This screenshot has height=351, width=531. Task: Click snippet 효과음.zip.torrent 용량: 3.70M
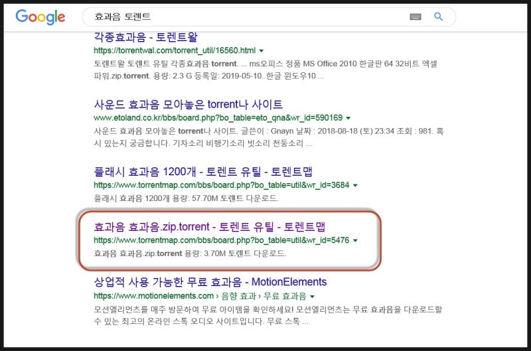(x=190, y=253)
